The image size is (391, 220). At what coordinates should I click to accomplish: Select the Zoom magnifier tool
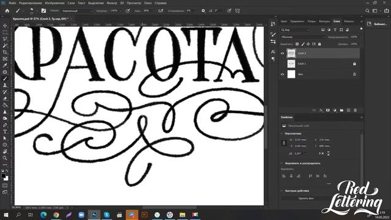coord(5,158)
